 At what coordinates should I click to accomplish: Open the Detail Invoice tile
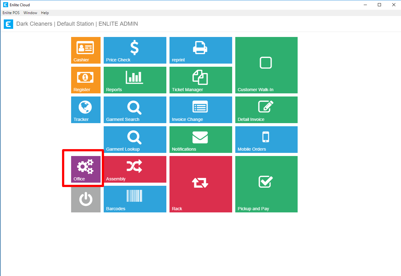click(x=266, y=110)
